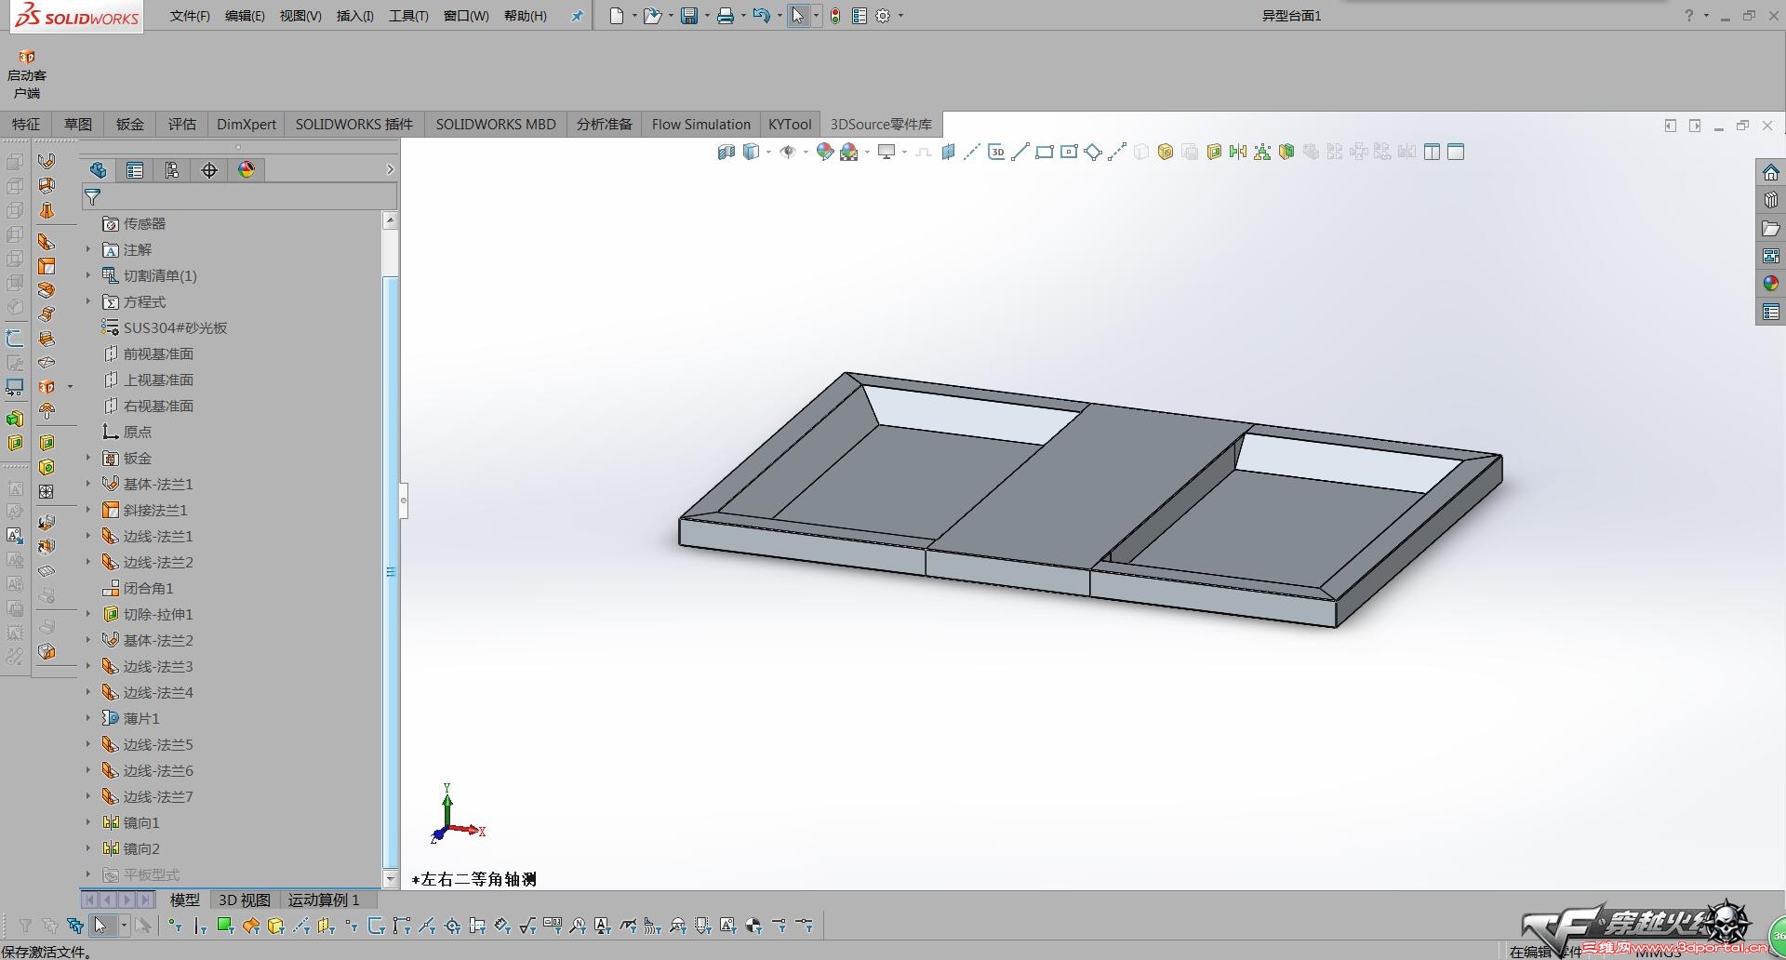
Task: Switch to the Flow Simulation command tab
Action: 701,124
